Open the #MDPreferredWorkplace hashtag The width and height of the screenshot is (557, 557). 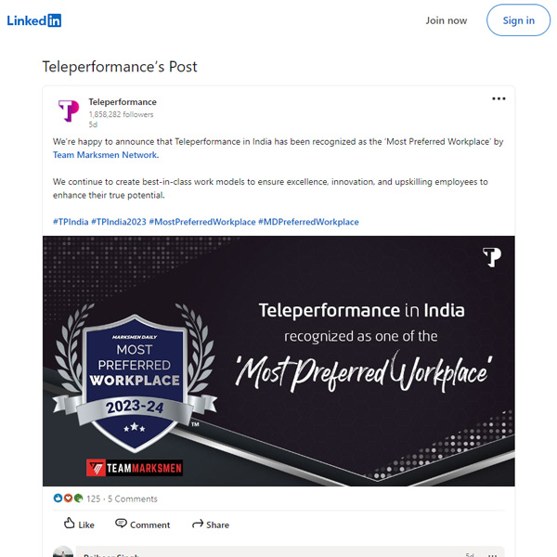coord(308,222)
